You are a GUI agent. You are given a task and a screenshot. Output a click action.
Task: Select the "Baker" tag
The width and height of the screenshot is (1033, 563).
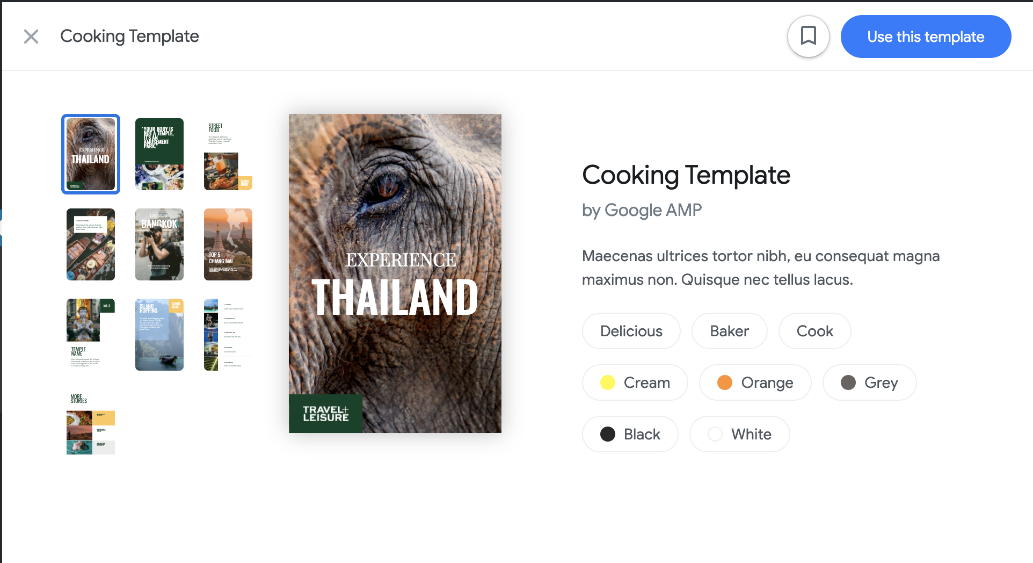(x=729, y=331)
